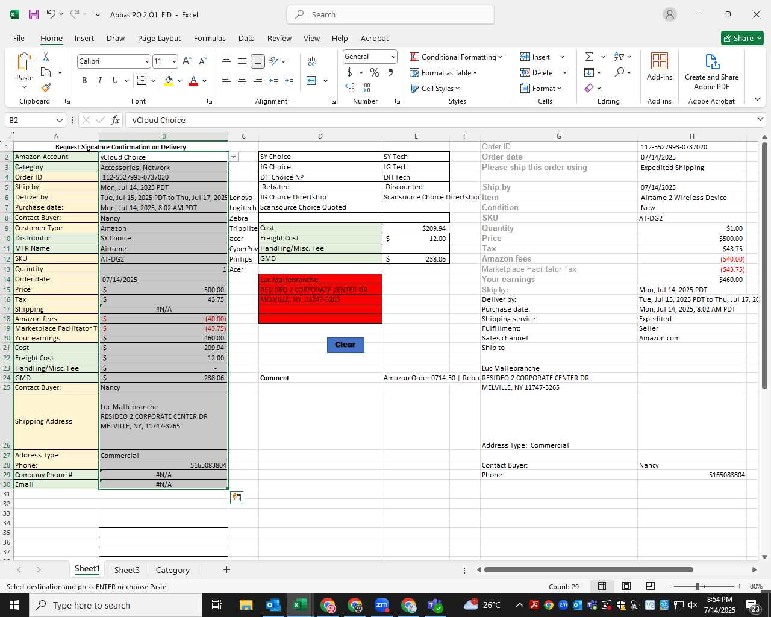Click Create and Share Adobe PDF
771x617 pixels.
tap(711, 72)
